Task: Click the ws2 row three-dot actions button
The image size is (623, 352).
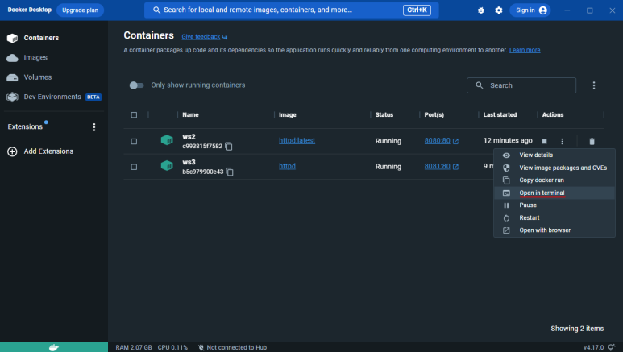Action: (x=562, y=142)
